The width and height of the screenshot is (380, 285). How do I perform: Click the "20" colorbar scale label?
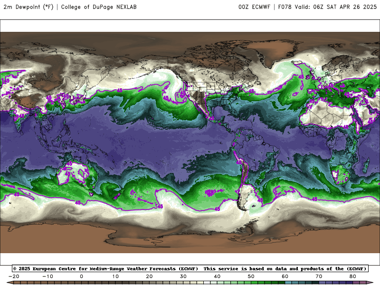coord(149,276)
